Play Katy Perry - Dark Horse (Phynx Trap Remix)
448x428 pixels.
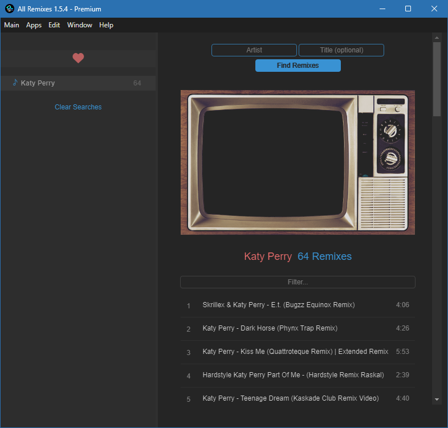click(298, 329)
